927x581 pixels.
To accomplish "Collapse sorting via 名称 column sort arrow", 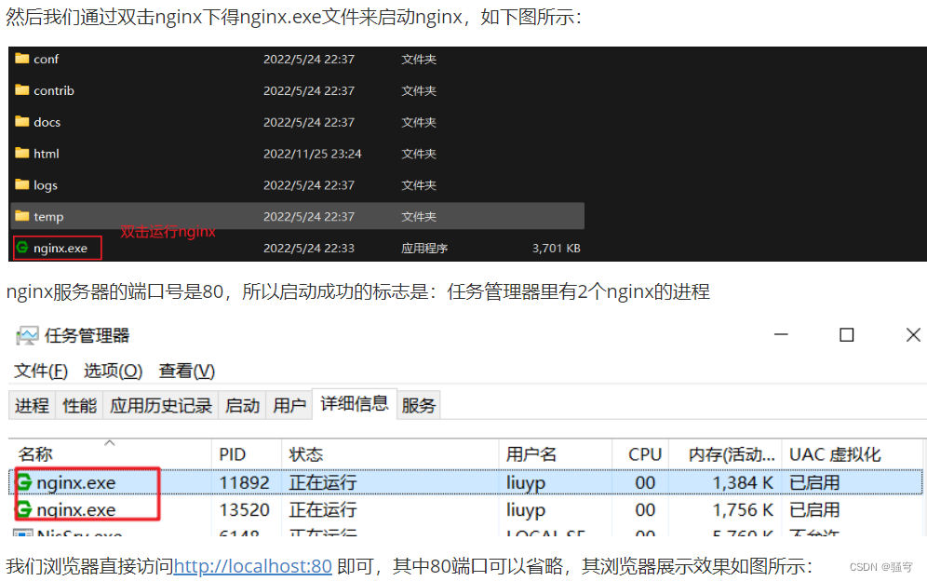I will click(x=111, y=447).
